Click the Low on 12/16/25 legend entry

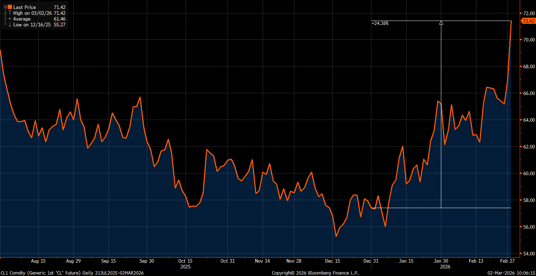(x=31, y=25)
